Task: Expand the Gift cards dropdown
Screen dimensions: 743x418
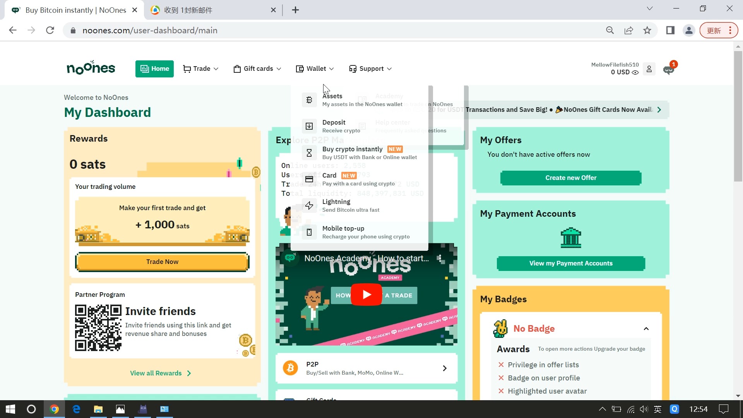Action: [x=257, y=69]
